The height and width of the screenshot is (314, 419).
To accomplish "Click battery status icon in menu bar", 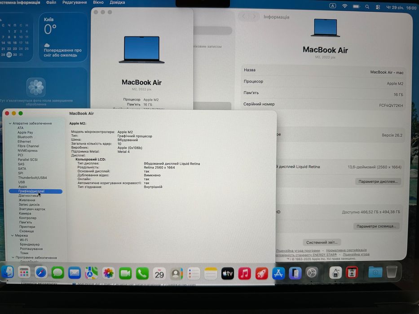I will (x=356, y=6).
